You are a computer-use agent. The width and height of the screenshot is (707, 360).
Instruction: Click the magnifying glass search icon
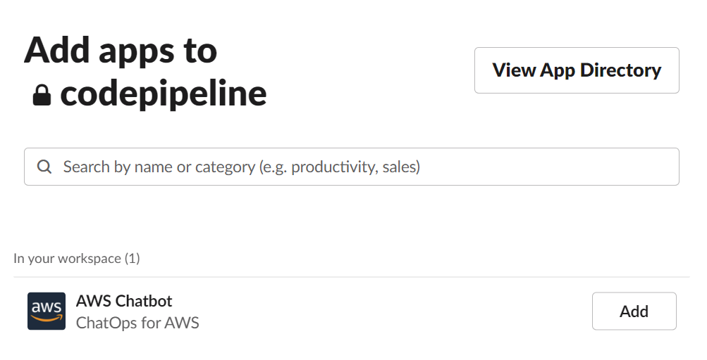(44, 167)
